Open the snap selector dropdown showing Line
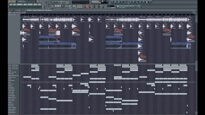 (x=111, y=6)
